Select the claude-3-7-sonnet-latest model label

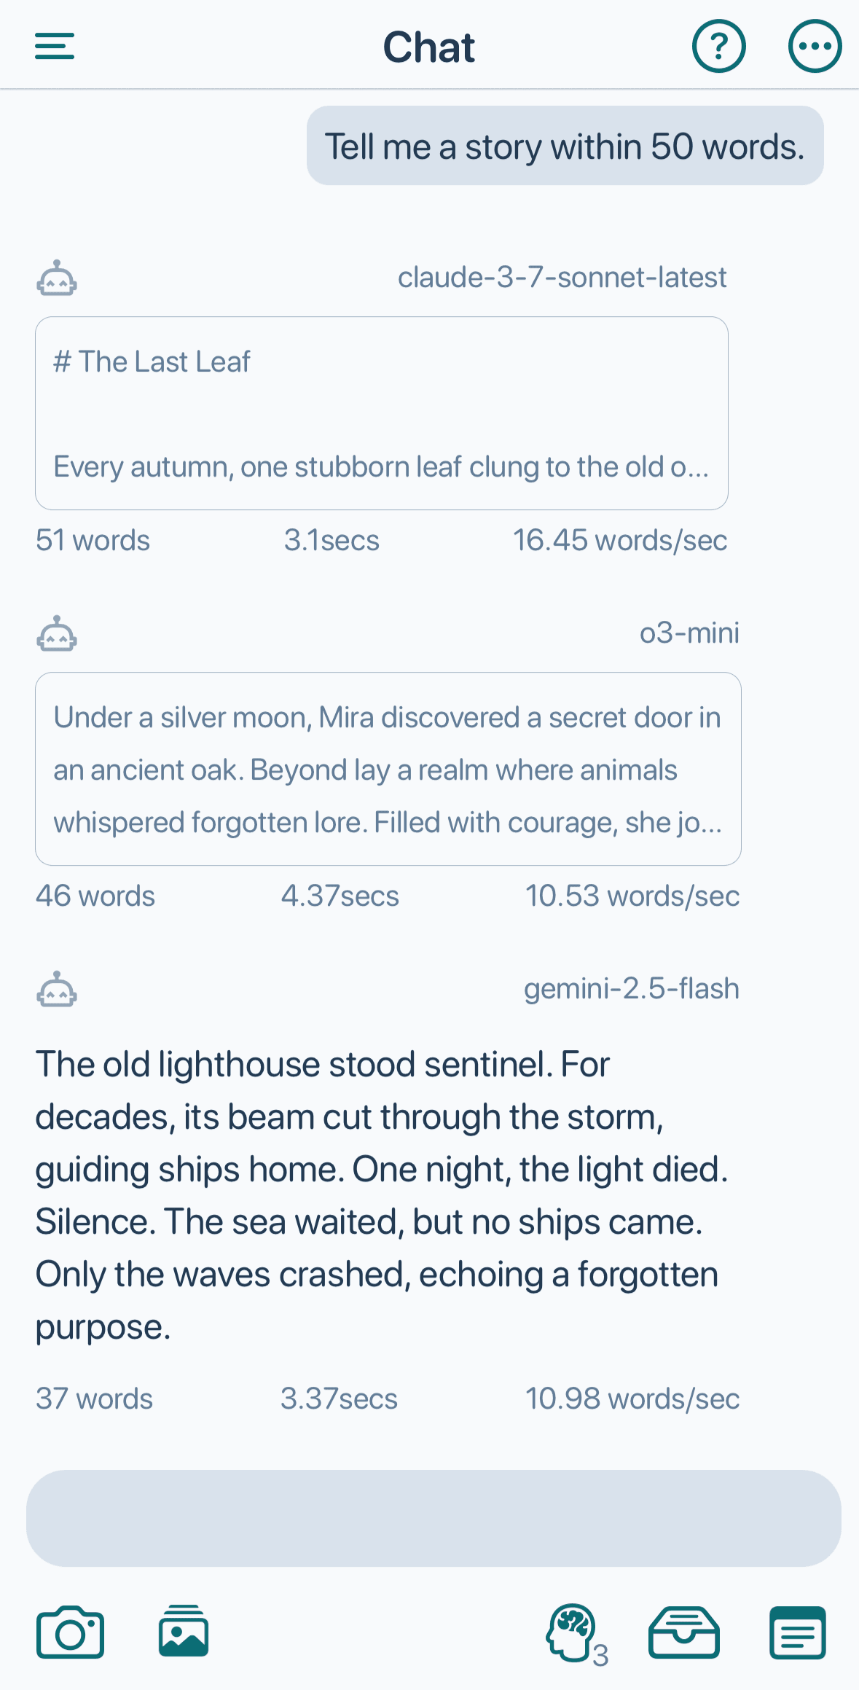tap(562, 278)
